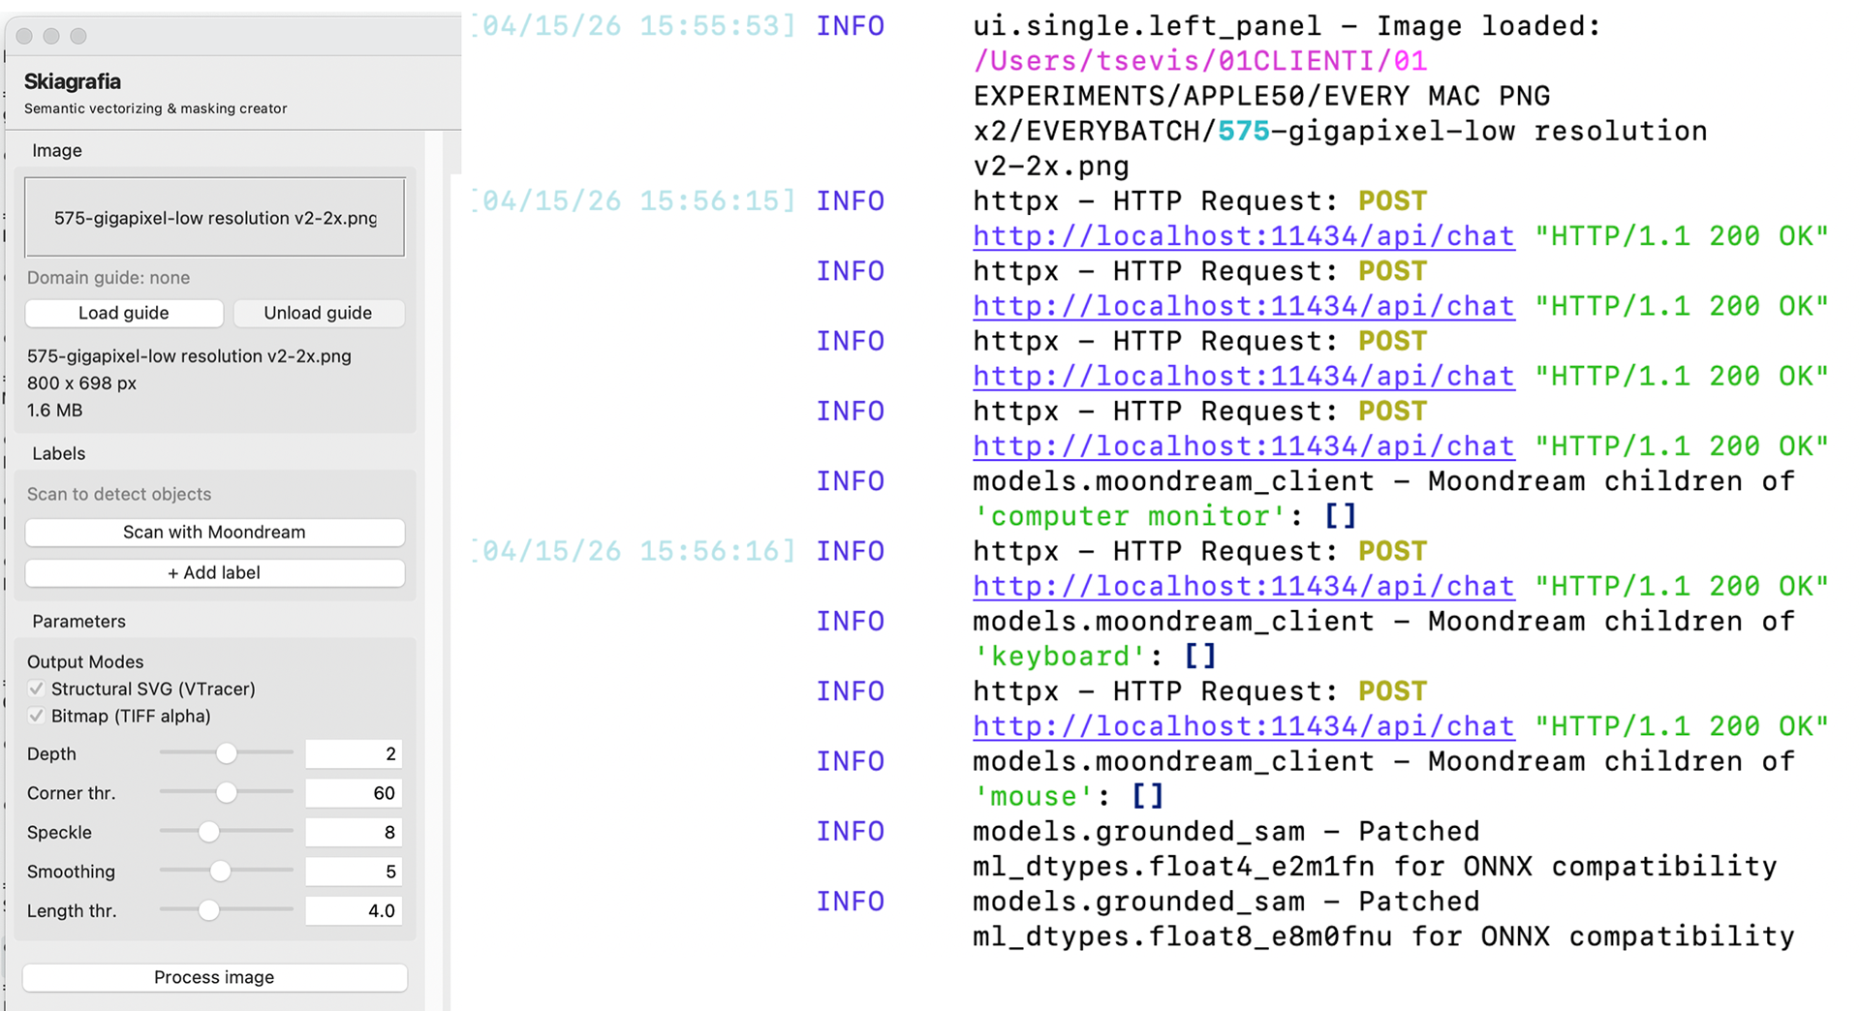
Task: Click the Unload guide button
Action: pos(319,313)
